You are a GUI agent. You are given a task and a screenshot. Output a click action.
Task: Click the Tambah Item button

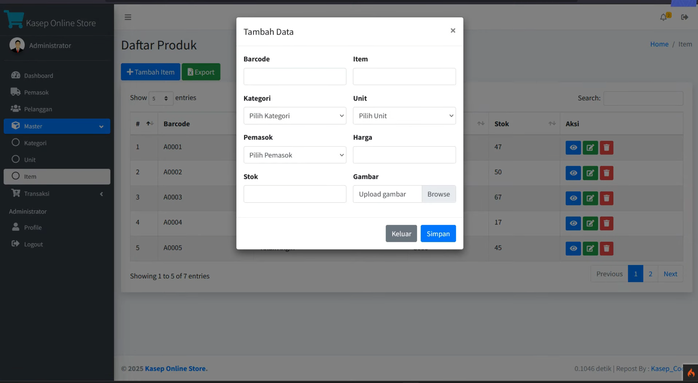[150, 72]
